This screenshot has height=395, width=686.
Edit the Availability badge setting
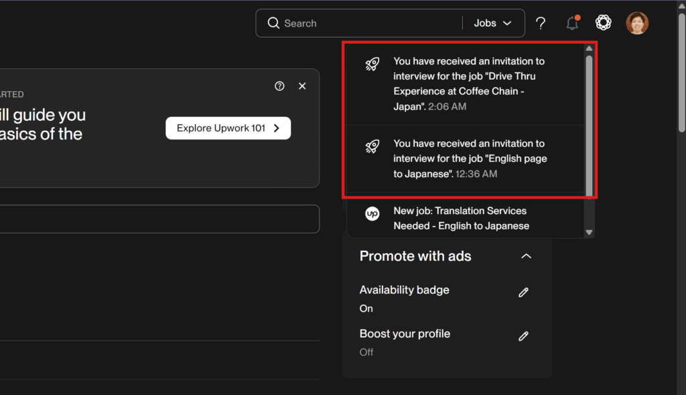[524, 292]
